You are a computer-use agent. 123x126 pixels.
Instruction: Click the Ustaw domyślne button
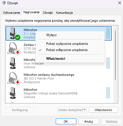[70, 110]
